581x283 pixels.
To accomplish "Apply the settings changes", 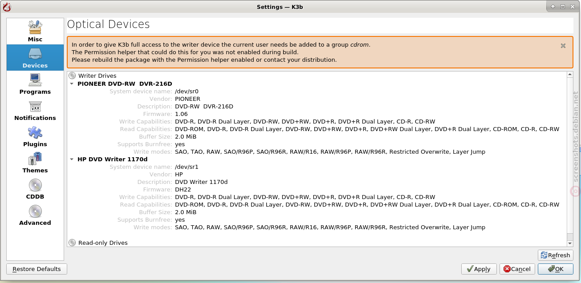I will [479, 269].
